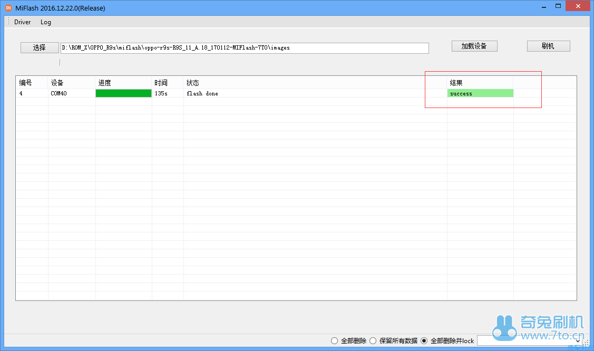Click the green progress bar for COM40
Screen dimensions: 594x351
[123, 93]
